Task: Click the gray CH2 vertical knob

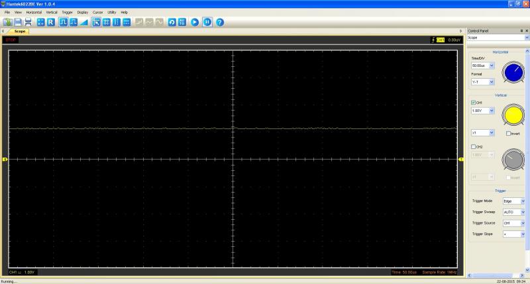Action: coord(513,160)
